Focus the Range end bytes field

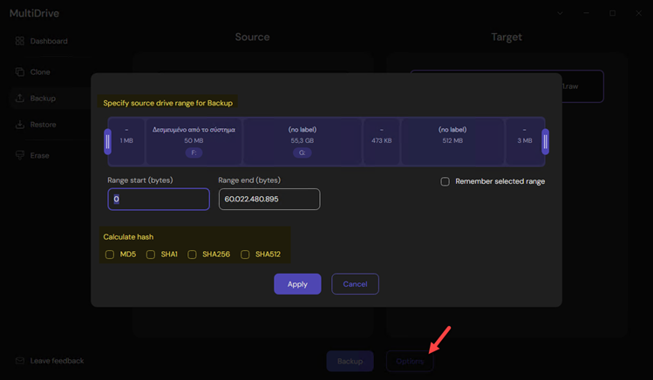[x=269, y=200]
